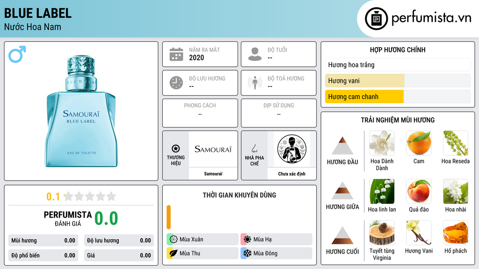Click the Trải nghiệm mùi hương heading
This screenshot has width=479, height=269.
tap(398, 120)
